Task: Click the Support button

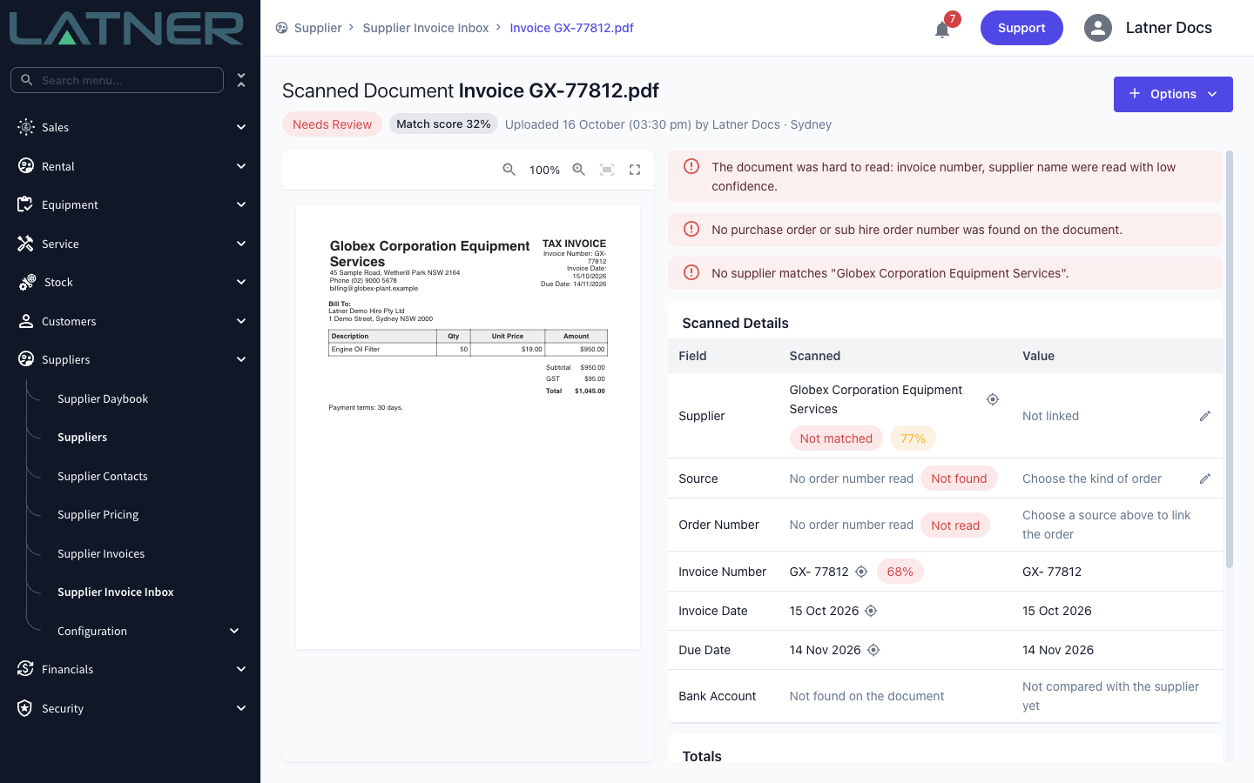Action: [x=1021, y=28]
